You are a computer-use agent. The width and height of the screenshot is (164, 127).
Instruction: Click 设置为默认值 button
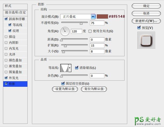(65, 89)
